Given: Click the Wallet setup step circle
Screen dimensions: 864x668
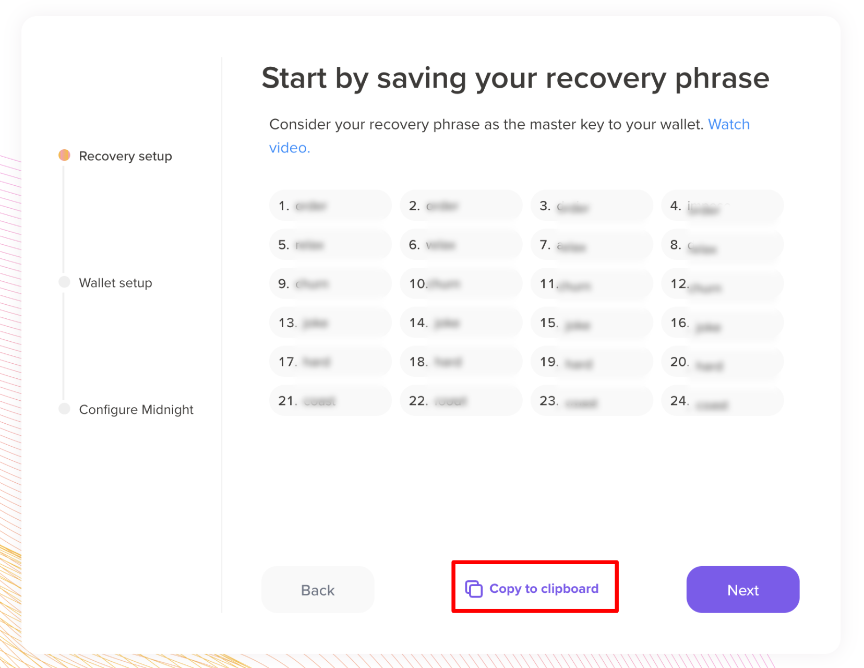Looking at the screenshot, I should coord(64,282).
